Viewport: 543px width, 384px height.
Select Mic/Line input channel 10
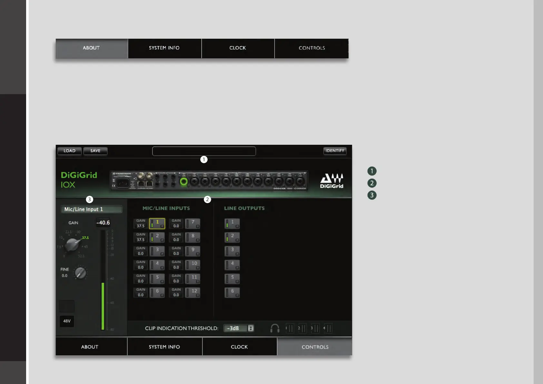pyautogui.click(x=193, y=265)
